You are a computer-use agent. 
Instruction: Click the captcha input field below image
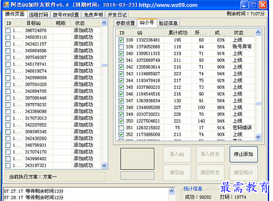click(x=137, y=175)
